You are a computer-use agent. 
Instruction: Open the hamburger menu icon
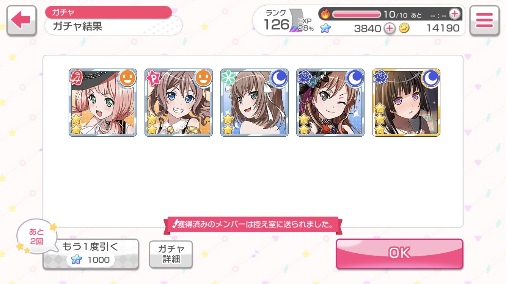484,20
